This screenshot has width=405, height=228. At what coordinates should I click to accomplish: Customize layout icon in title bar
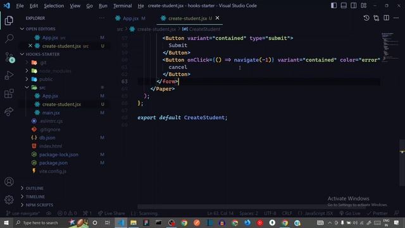(364, 6)
